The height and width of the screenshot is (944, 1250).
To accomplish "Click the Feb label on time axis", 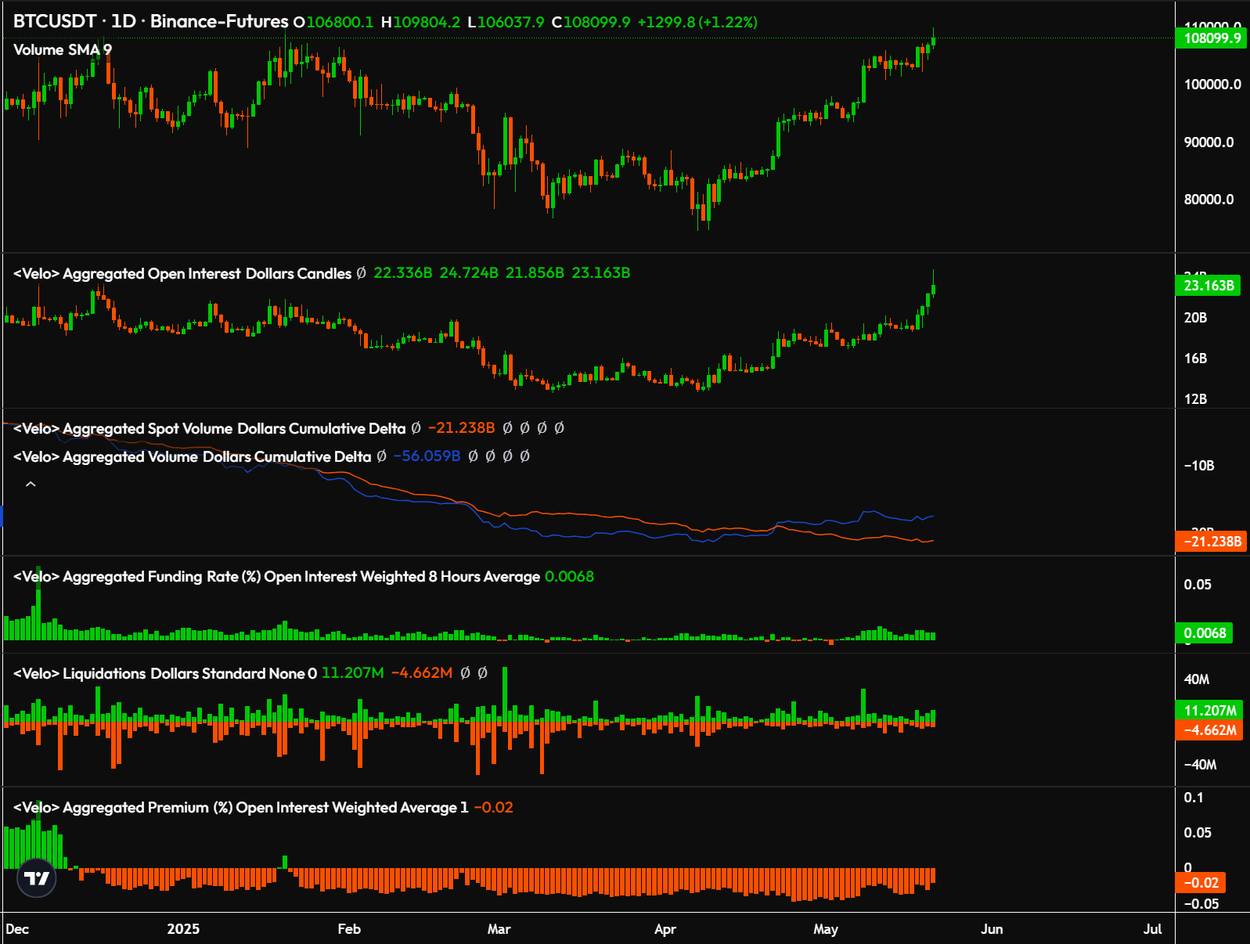I will tap(349, 929).
